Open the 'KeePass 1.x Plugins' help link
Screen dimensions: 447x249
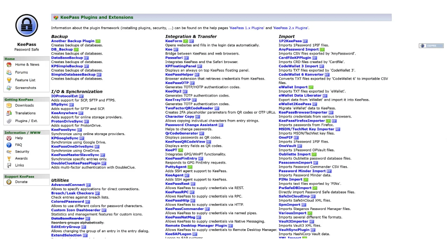point(247,28)
